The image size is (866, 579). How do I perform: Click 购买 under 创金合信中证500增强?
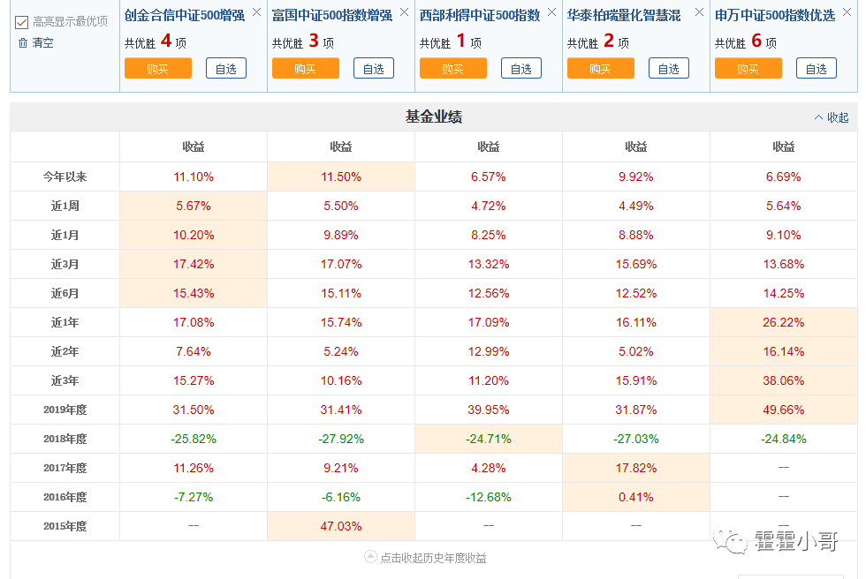157,68
